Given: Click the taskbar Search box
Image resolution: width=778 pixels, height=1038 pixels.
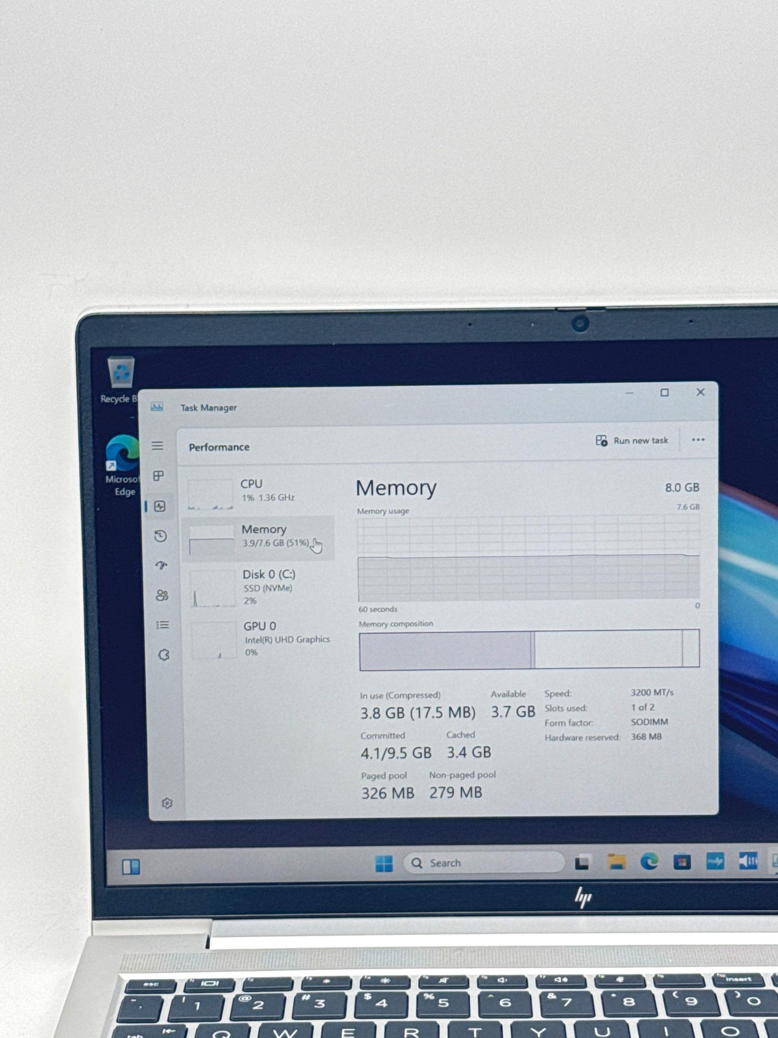Looking at the screenshot, I should 484,863.
